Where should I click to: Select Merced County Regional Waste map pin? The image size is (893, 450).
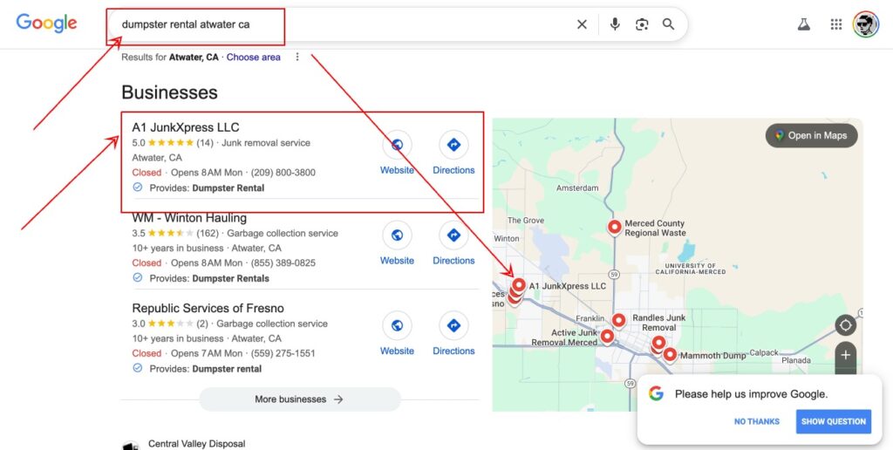[614, 227]
